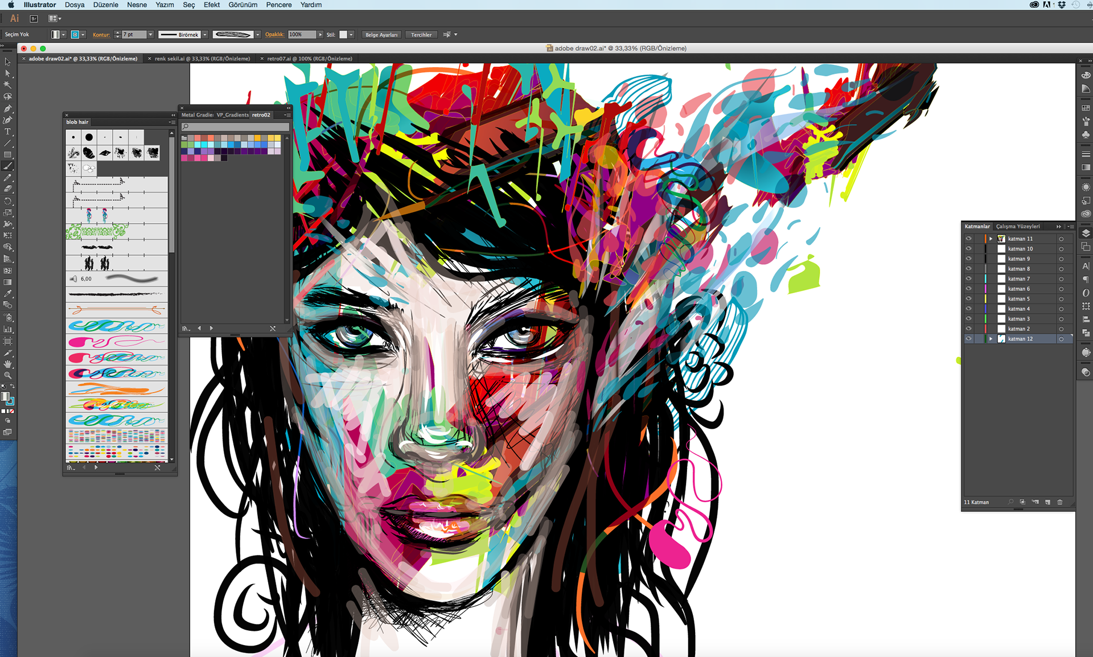This screenshot has width=1093, height=657.
Task: Open the Efekt menu
Action: (x=211, y=5)
